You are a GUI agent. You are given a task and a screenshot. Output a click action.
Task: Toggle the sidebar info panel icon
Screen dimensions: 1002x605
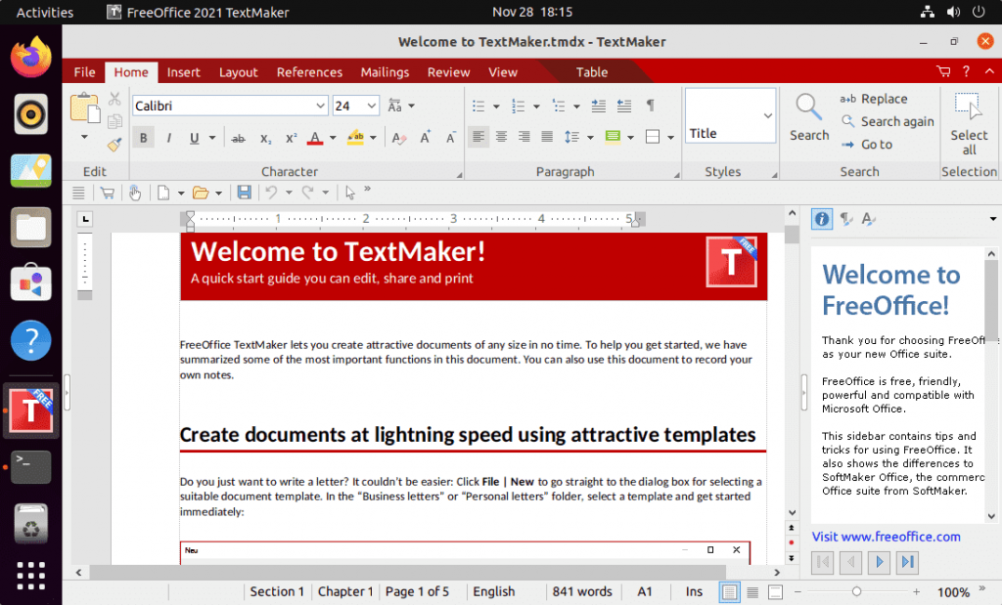coord(822,220)
